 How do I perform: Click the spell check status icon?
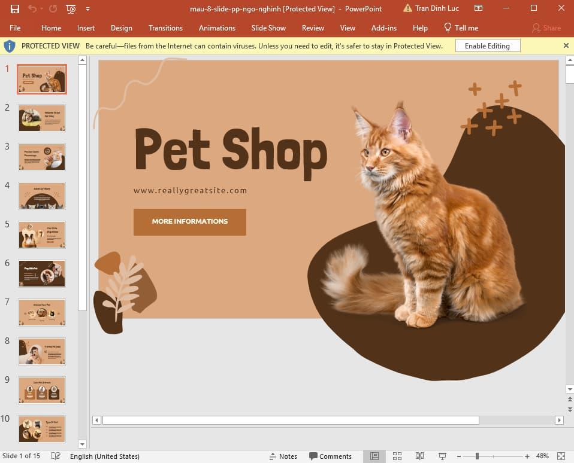pyautogui.click(x=55, y=456)
